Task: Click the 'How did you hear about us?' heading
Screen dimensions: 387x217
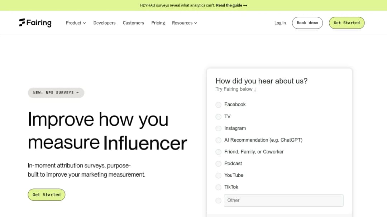Action: click(x=261, y=81)
